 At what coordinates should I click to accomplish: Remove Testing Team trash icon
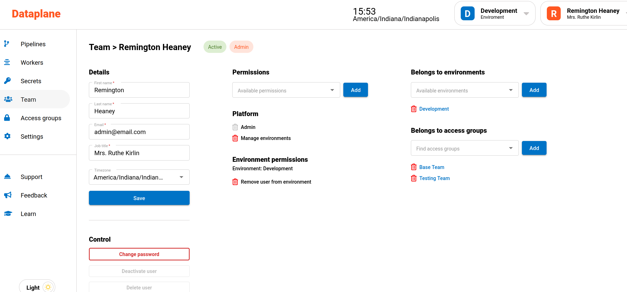click(x=414, y=178)
